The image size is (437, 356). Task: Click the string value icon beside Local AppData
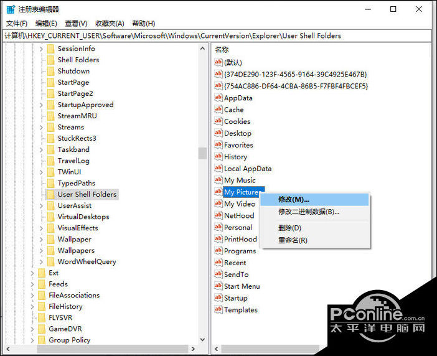(218, 168)
